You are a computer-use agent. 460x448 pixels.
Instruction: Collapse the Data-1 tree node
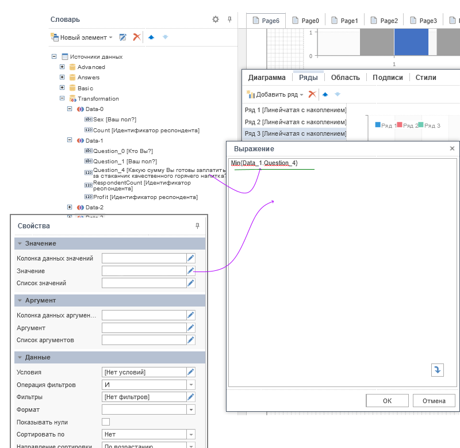[70, 140]
